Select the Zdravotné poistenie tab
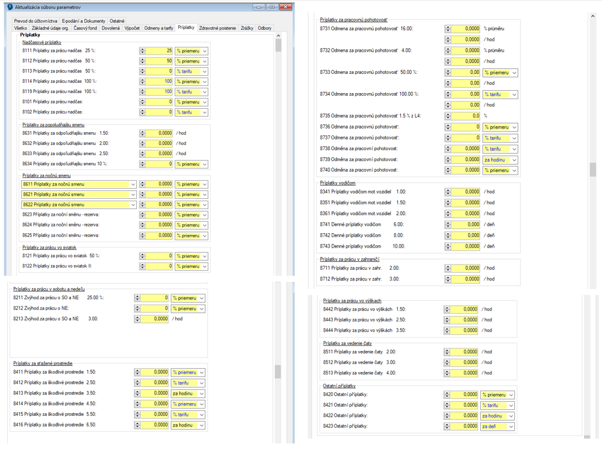Viewport: 602px width, 450px height. pyautogui.click(x=217, y=28)
